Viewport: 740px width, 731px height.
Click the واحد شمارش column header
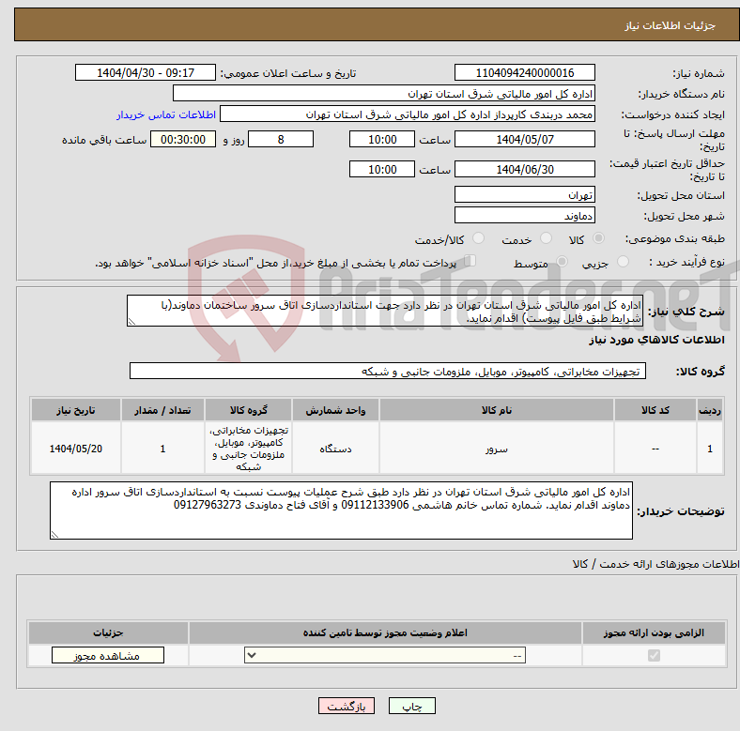point(335,410)
